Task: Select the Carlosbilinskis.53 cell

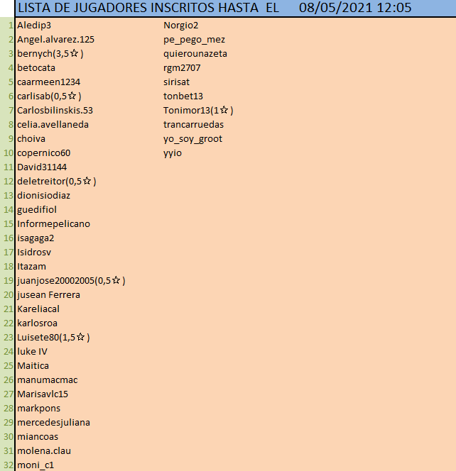Action: [55, 111]
